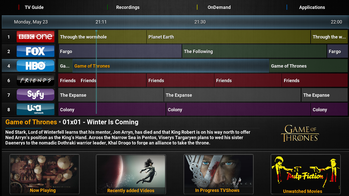
Task: Click the current time marker line
Action: coord(96,72)
